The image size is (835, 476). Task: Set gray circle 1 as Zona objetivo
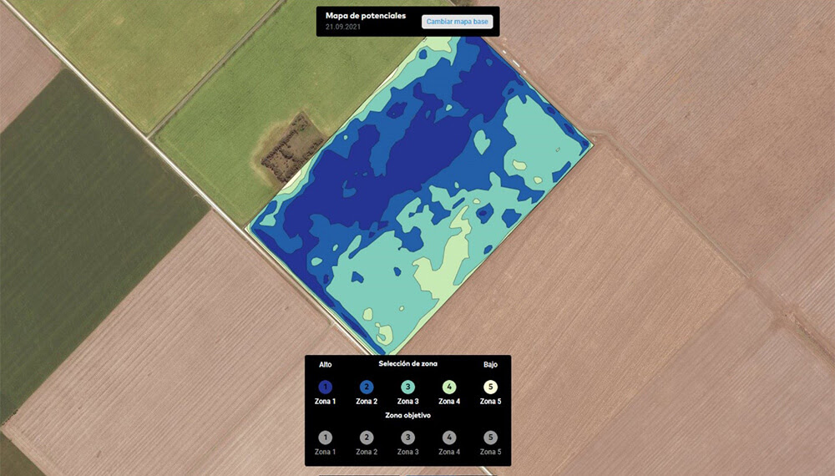pyautogui.click(x=326, y=437)
